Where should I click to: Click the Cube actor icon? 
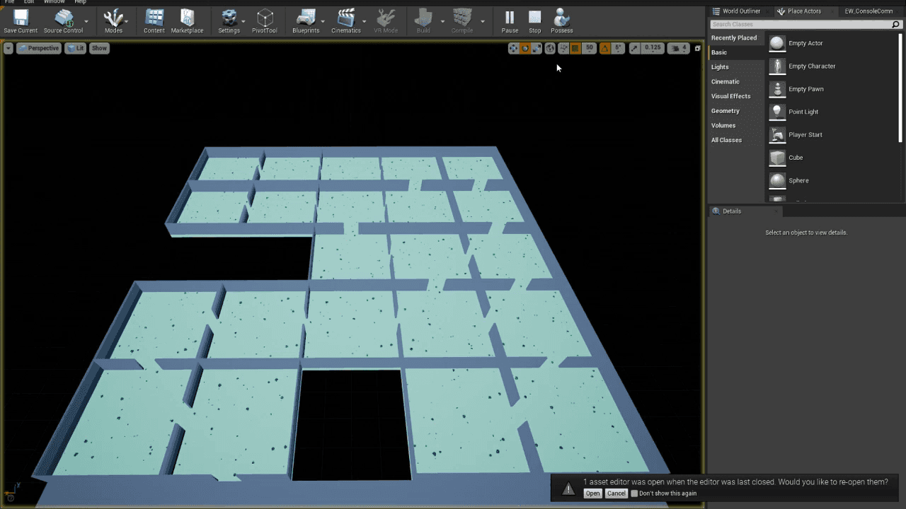(x=777, y=158)
